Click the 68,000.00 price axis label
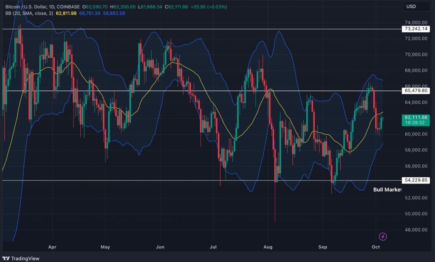The height and width of the screenshot is (262, 435). [416, 70]
